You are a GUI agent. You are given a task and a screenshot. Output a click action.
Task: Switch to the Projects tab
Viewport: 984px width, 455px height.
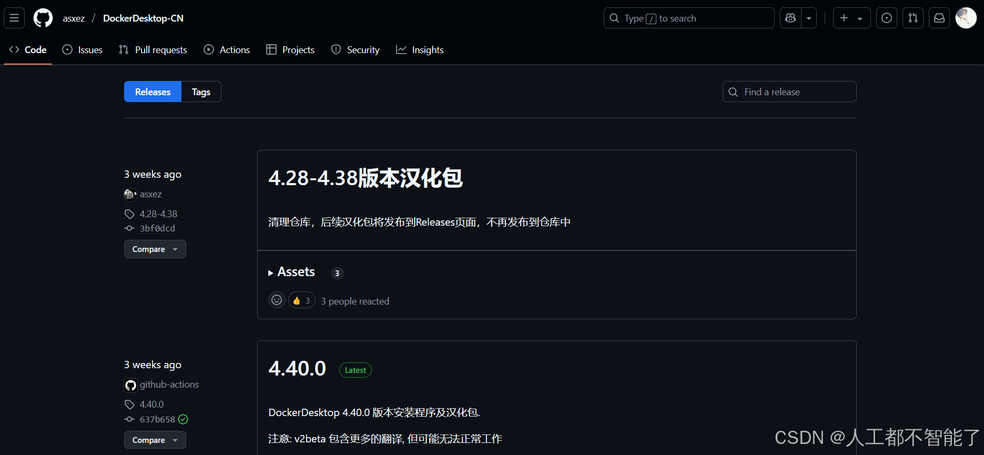coord(290,49)
